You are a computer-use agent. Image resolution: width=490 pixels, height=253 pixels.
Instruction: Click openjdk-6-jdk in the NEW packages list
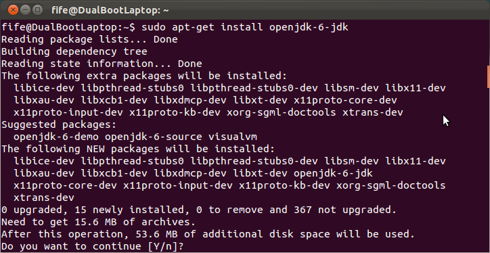(333, 173)
